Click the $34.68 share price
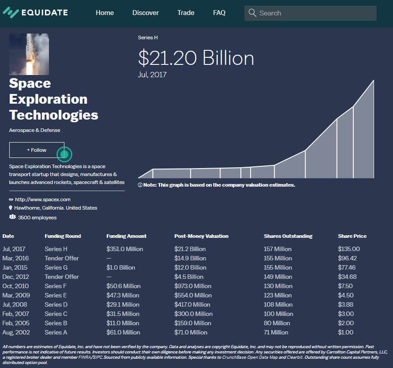Screen dimensions: 393x368 (347, 277)
